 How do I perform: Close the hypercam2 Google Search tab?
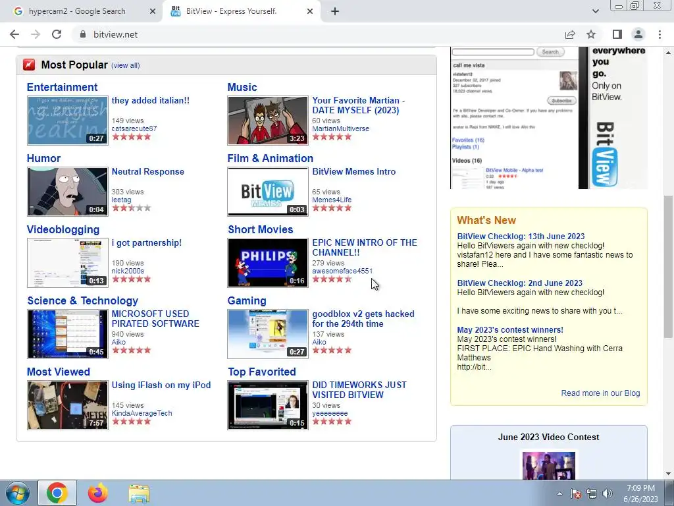153,11
